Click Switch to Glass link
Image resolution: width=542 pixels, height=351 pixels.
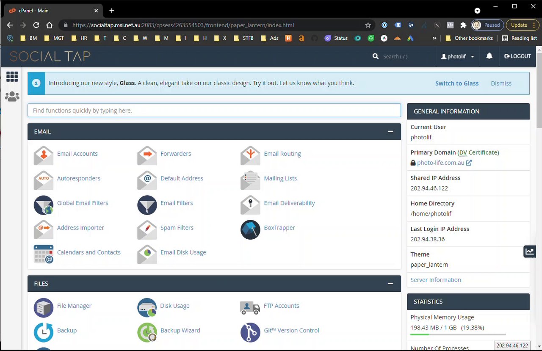[457, 83]
